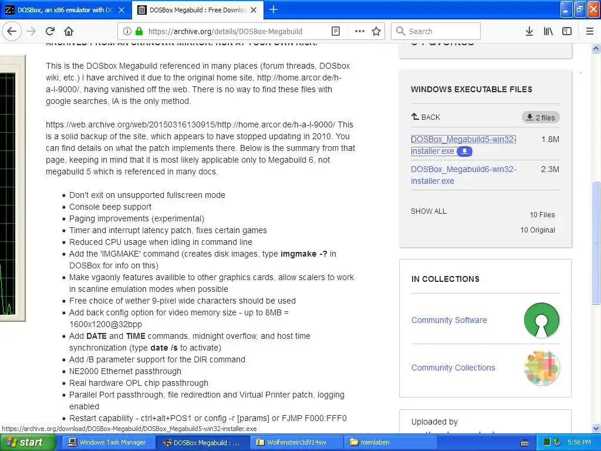Viewport: 601px width, 451px height.
Task: Select DOSBox Megabuild taskbar button
Action: coord(202,443)
